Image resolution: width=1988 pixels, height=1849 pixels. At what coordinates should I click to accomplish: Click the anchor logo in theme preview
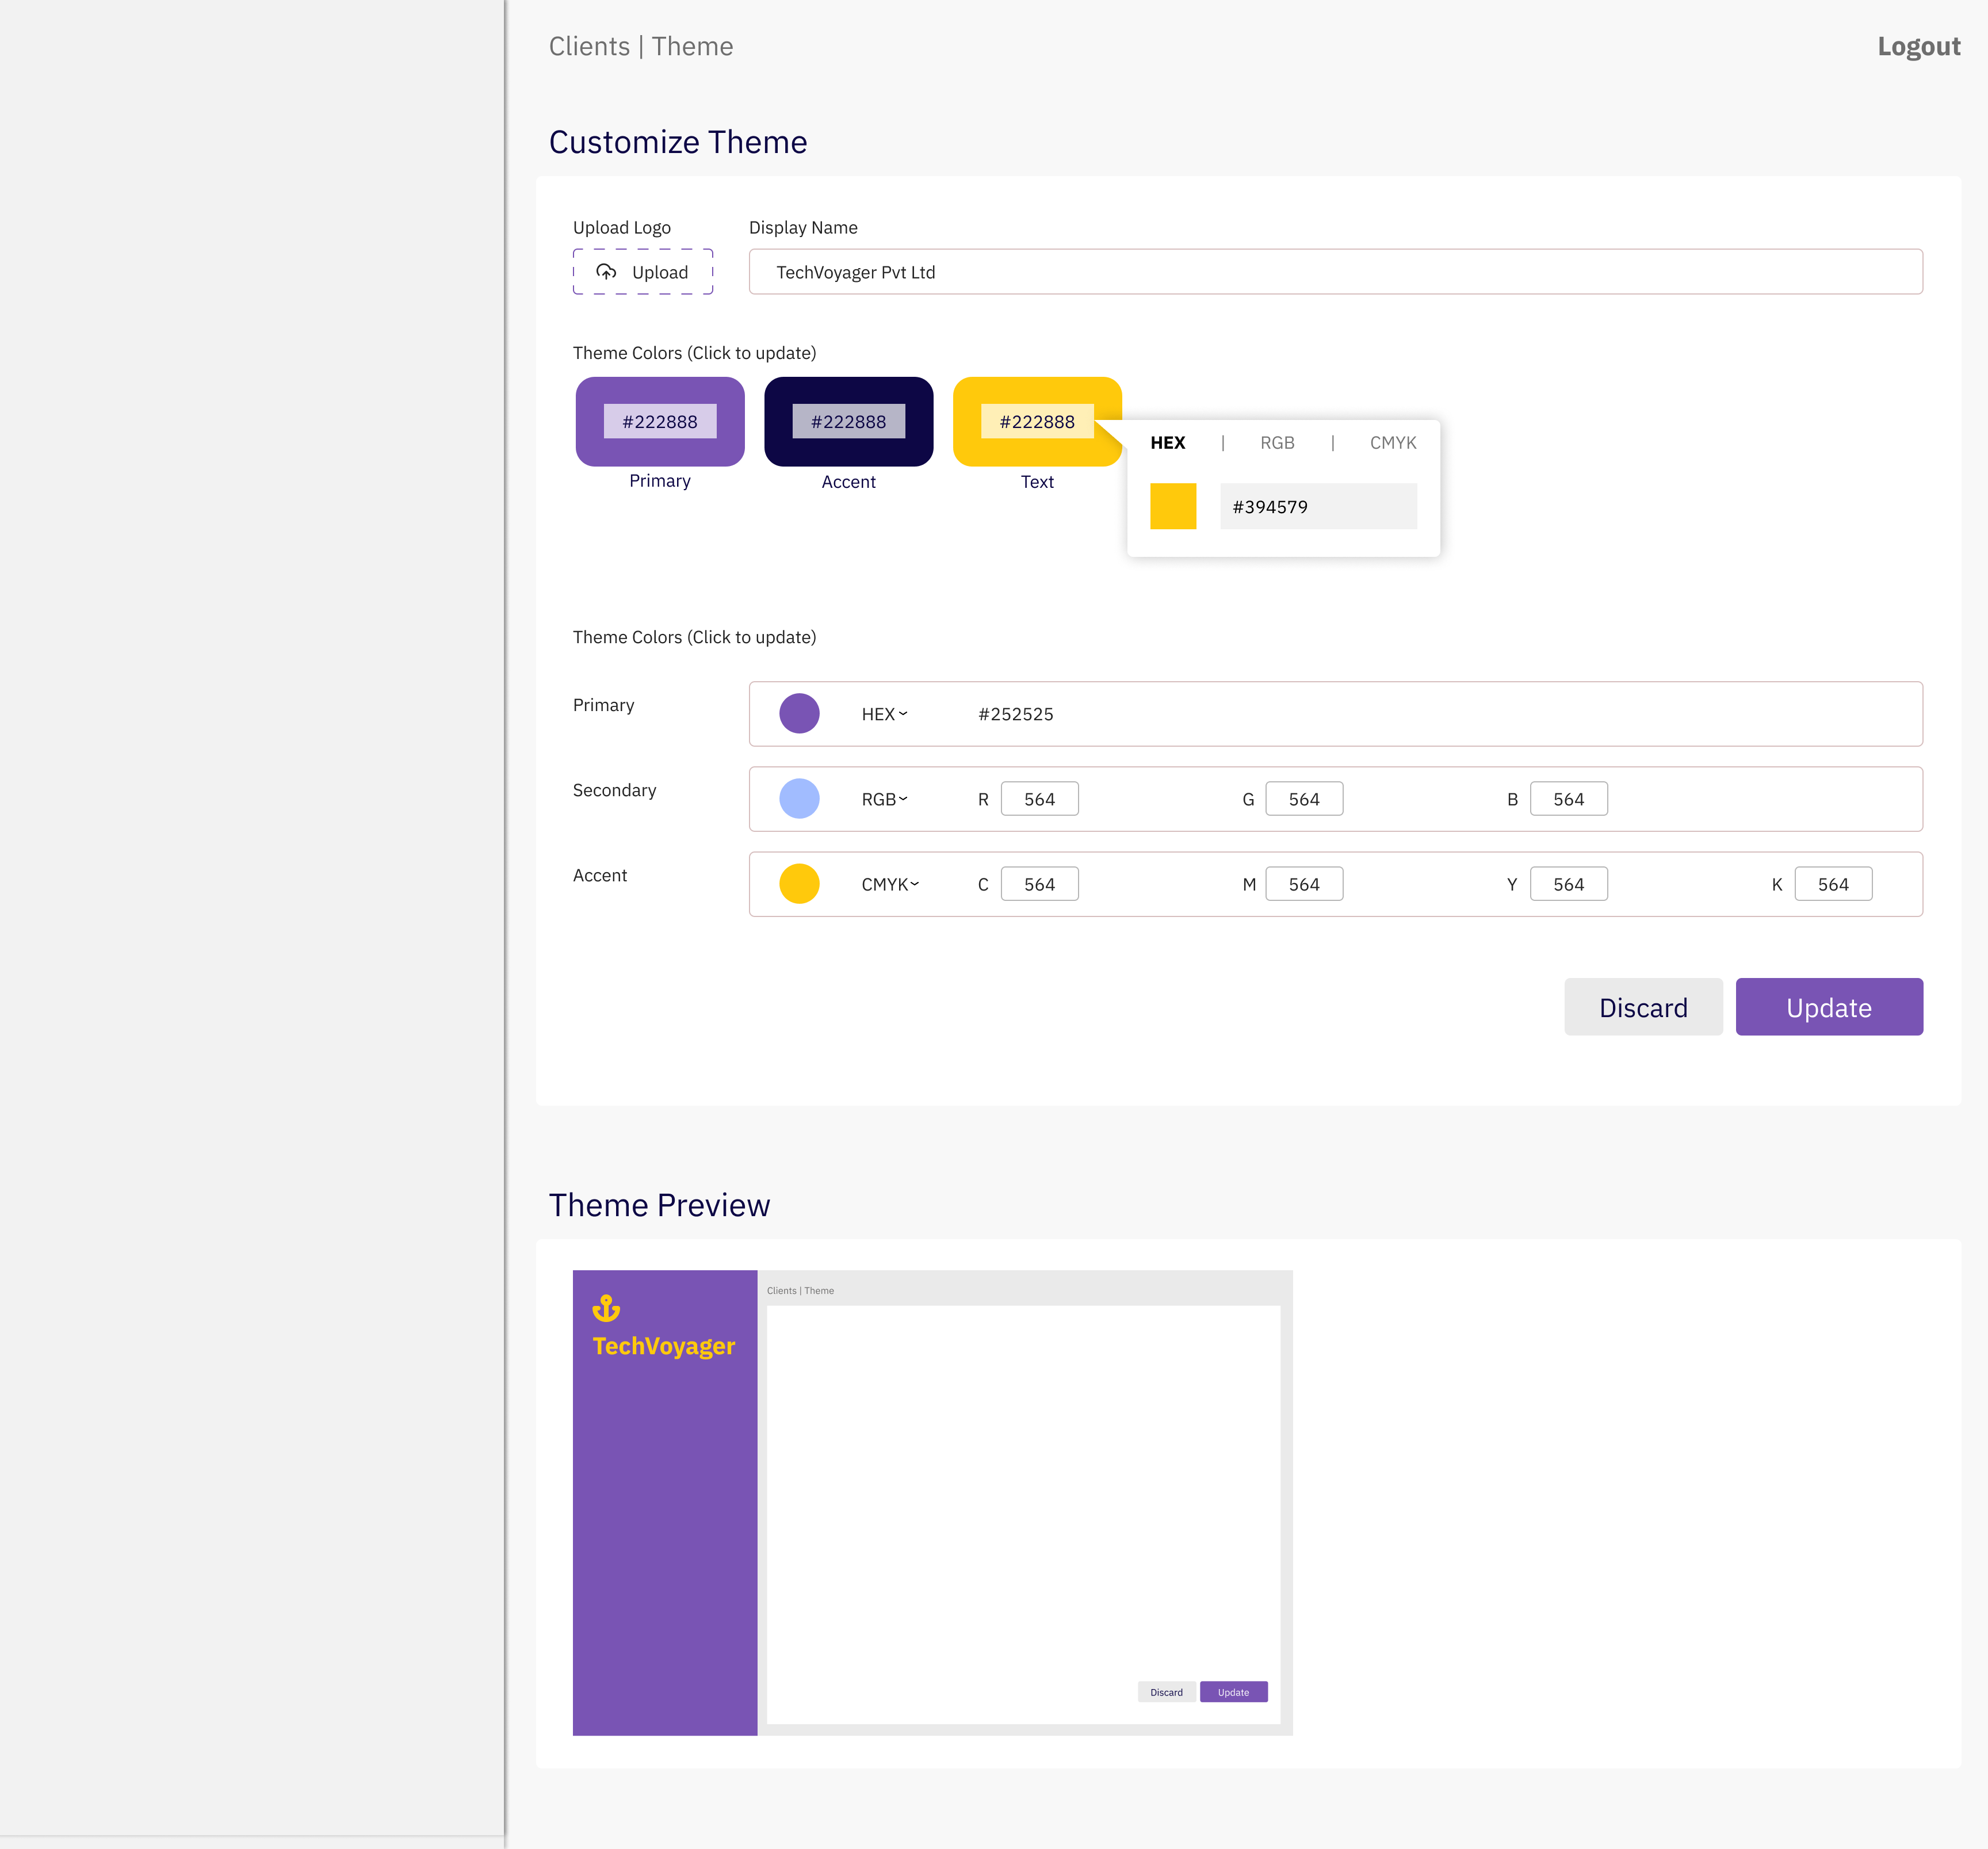click(x=606, y=1308)
